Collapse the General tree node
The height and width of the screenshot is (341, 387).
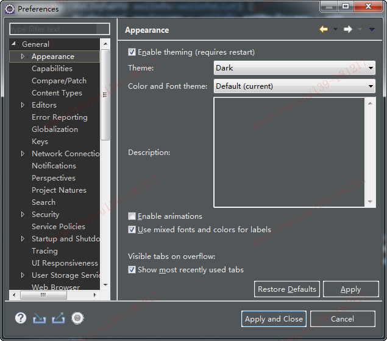[14, 44]
